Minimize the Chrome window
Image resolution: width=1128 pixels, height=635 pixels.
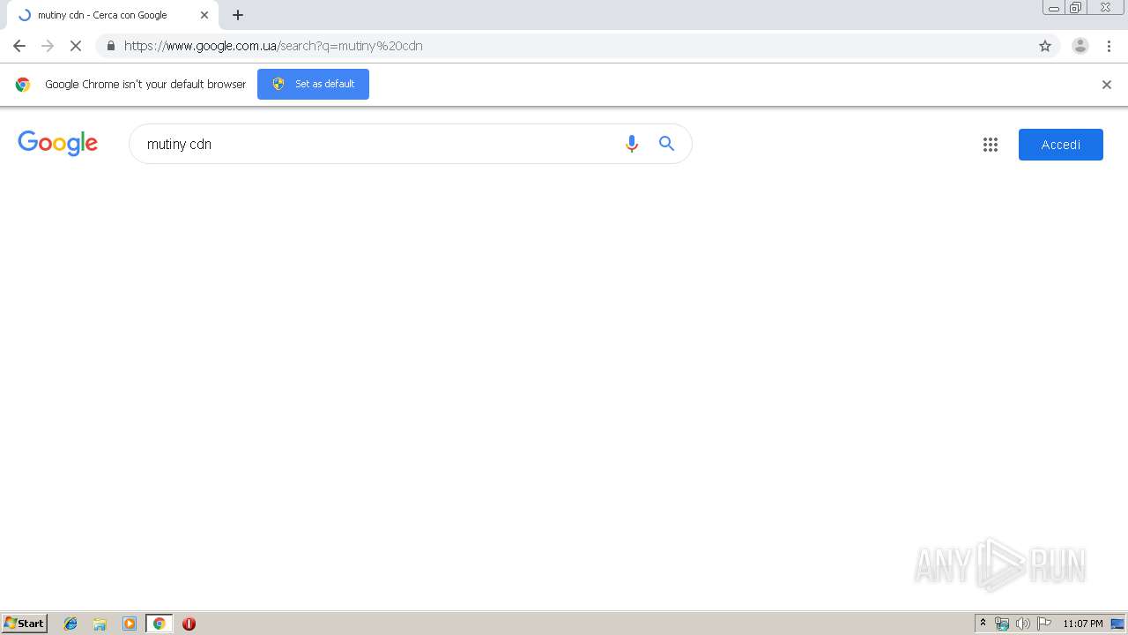click(x=1054, y=8)
